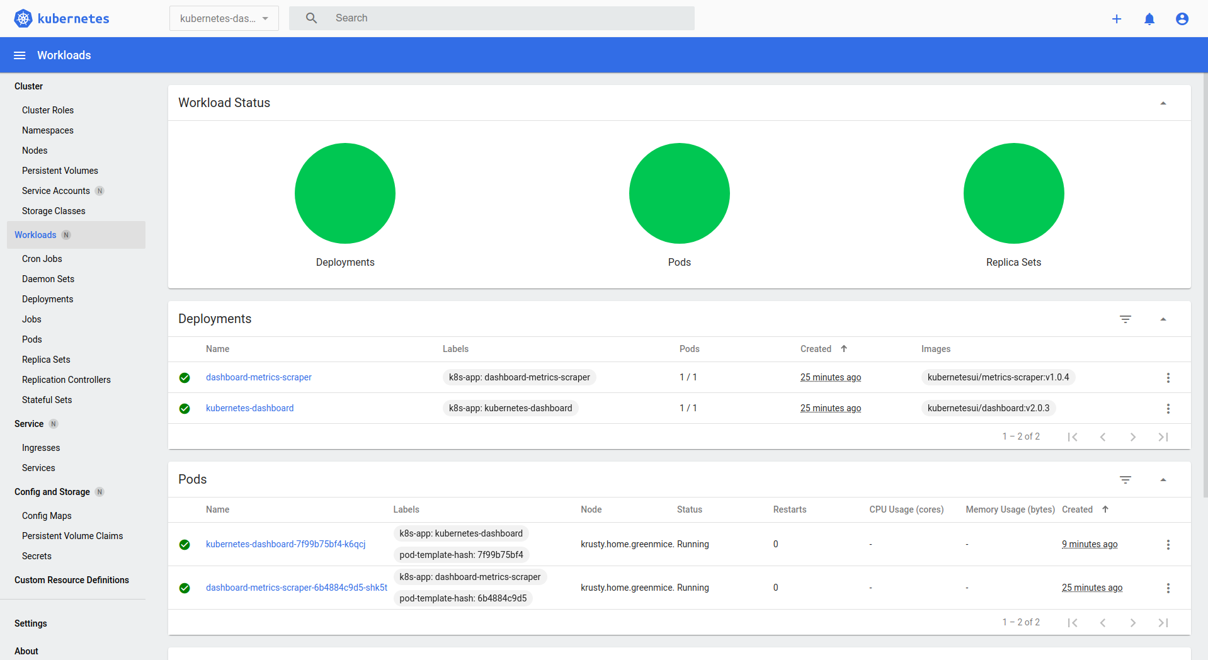Open Config Maps in sidebar
Screen dimensions: 1208x660
(47, 516)
